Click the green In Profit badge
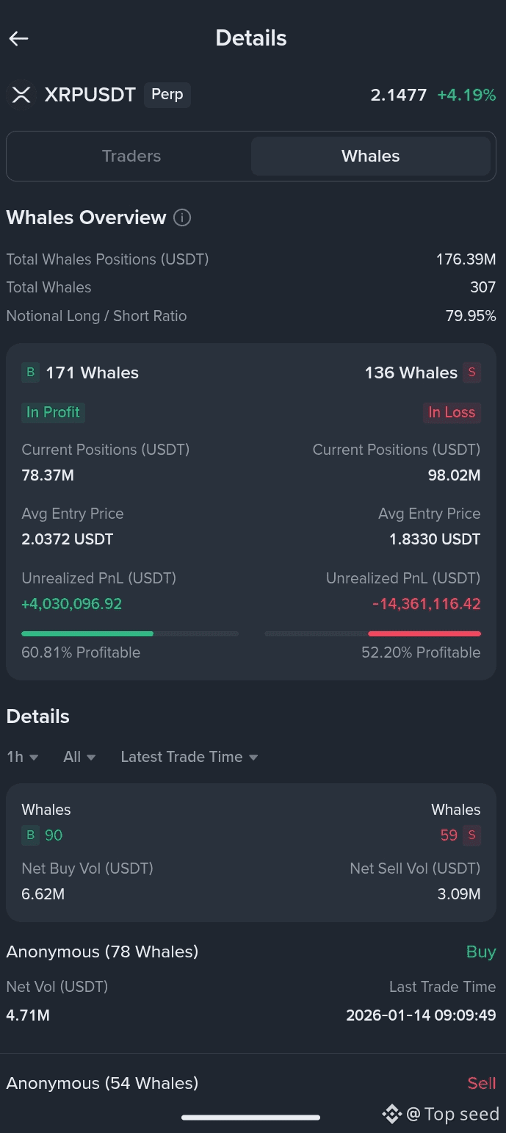Viewport: 506px width, 1133px height. (53, 412)
